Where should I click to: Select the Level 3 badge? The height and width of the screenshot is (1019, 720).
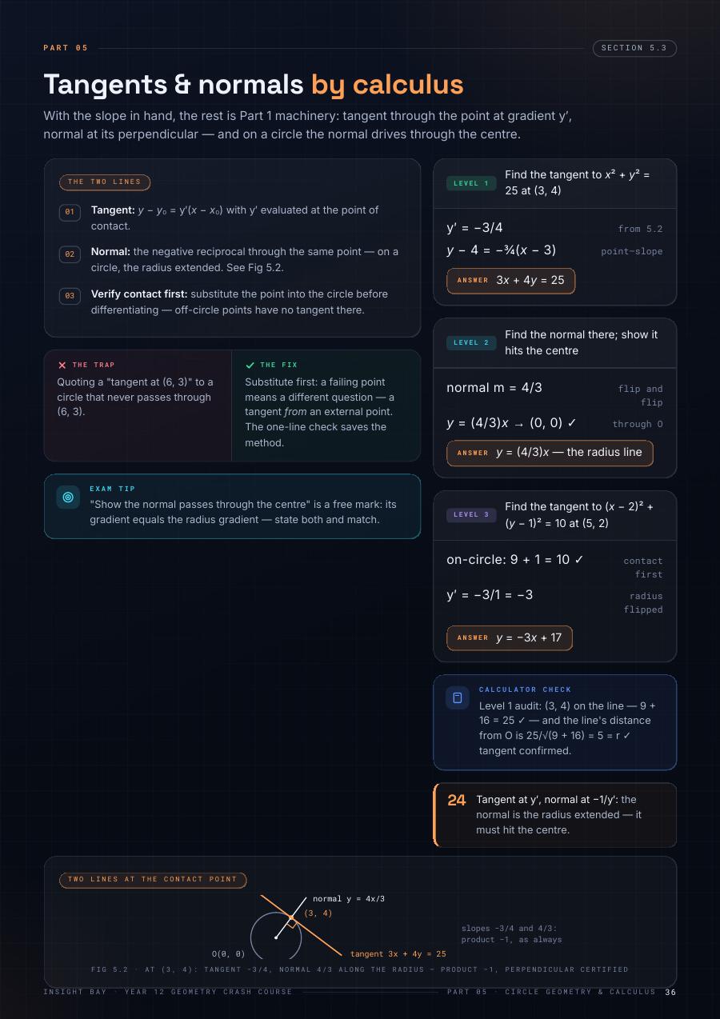[x=471, y=514]
